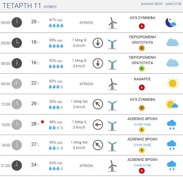Screen dimensions: 183x177
Task: Click the humidity droplets for 95% υγρ.
Action: coord(56,46)
